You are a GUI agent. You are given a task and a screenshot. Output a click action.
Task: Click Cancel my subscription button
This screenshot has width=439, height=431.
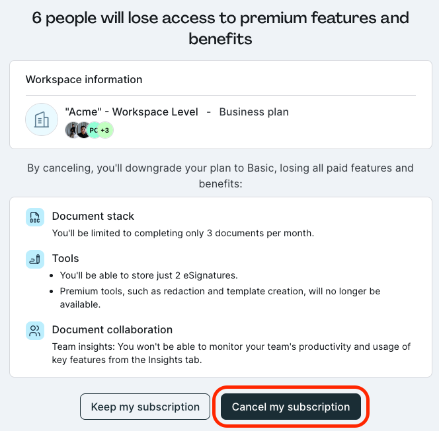point(291,407)
